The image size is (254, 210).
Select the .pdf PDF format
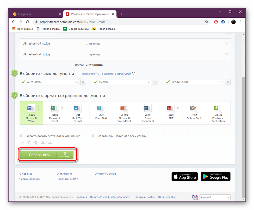pos(171,113)
